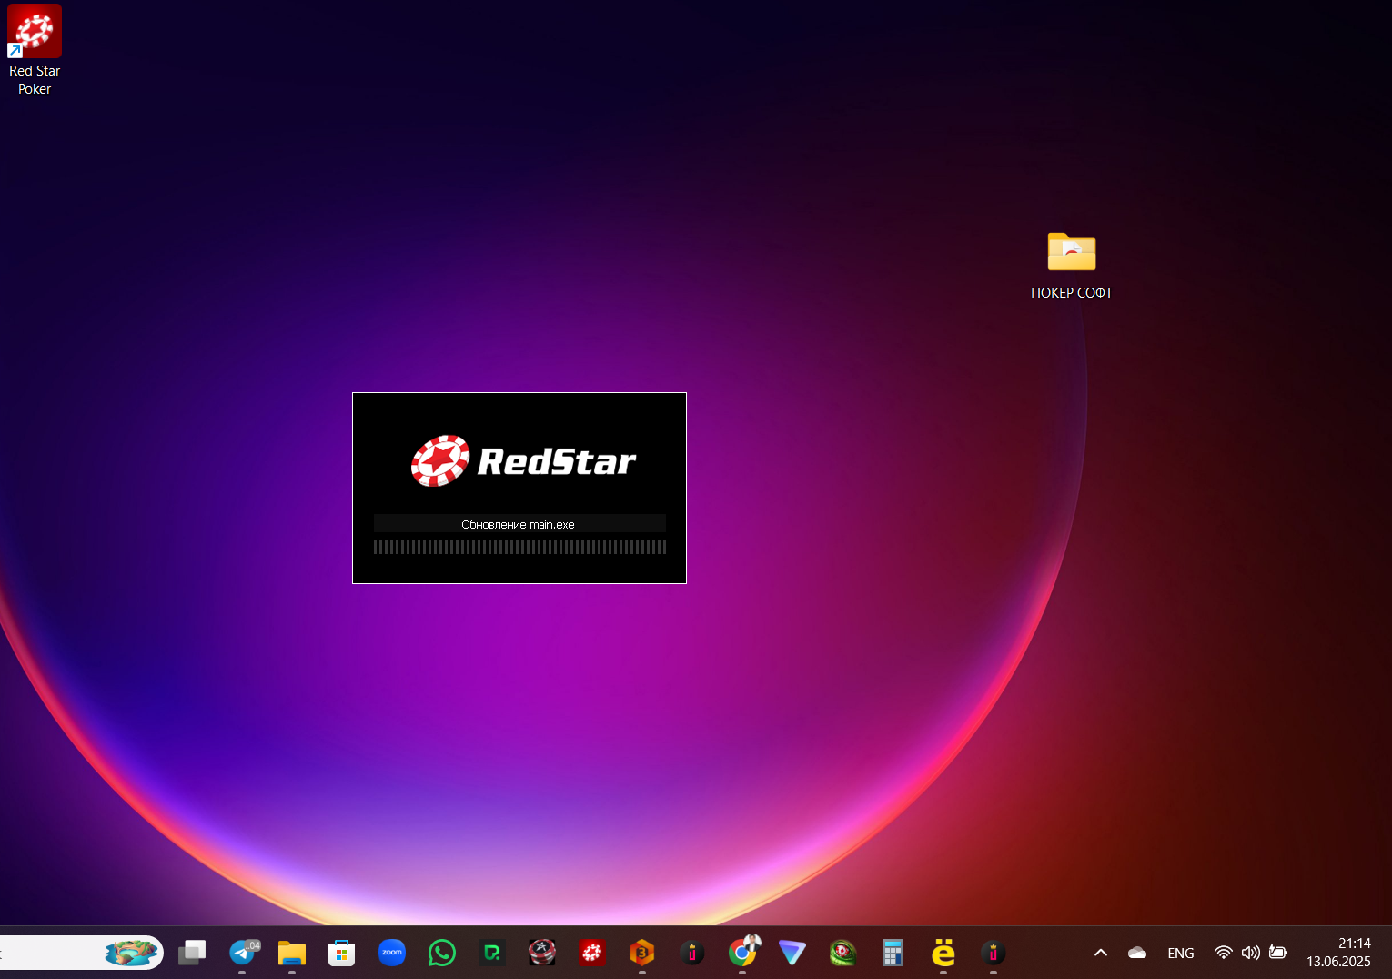The image size is (1392, 979).
Task: Open OneDrive cloud icon in tray
Action: (x=1137, y=953)
